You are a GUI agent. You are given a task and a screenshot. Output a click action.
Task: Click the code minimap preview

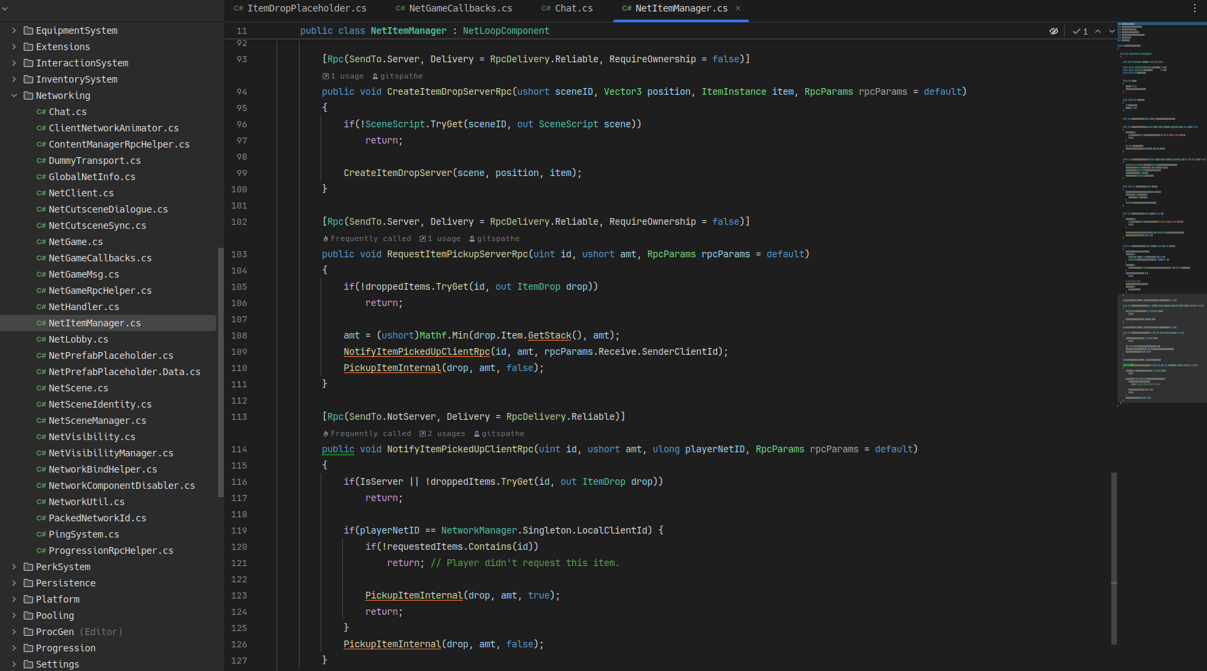pos(1162,213)
